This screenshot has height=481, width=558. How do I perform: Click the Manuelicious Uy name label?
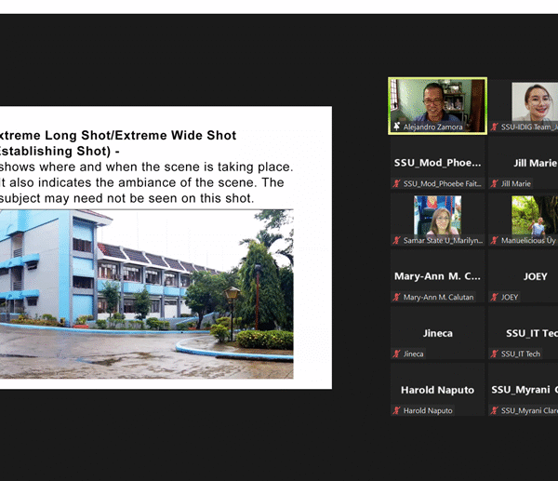[x=528, y=240]
